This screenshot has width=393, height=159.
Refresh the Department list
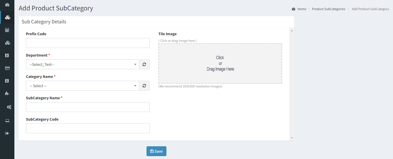pyautogui.click(x=144, y=64)
